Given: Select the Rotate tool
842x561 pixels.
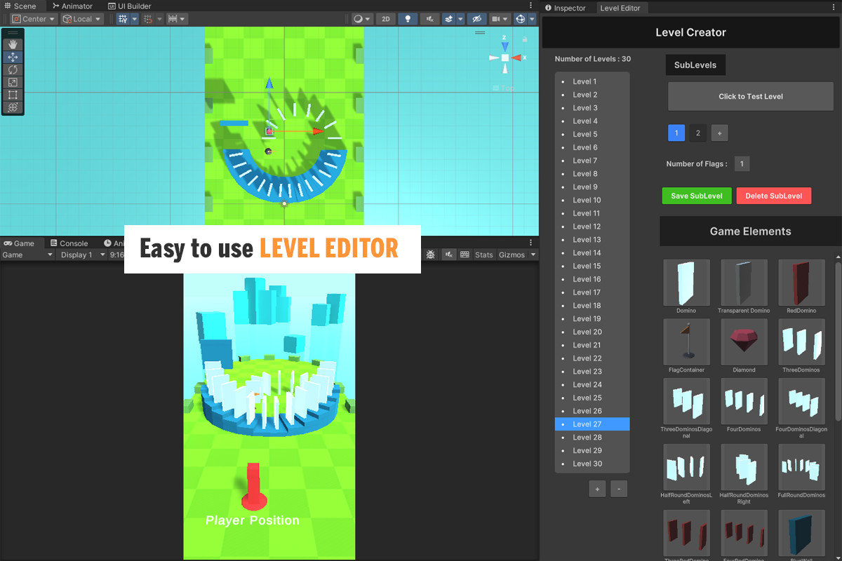Looking at the screenshot, I should [x=13, y=70].
